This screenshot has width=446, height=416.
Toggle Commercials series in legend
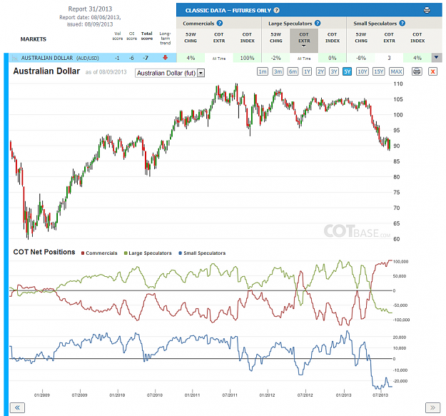click(99, 253)
